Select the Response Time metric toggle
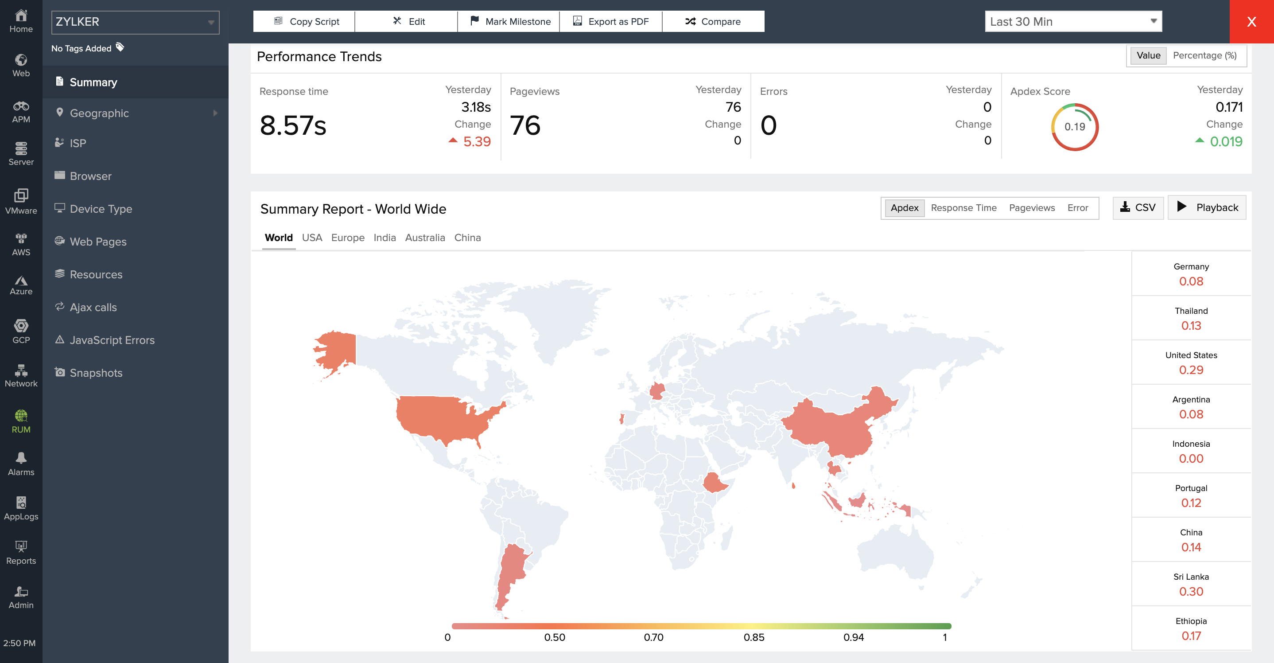The image size is (1274, 663). point(963,208)
